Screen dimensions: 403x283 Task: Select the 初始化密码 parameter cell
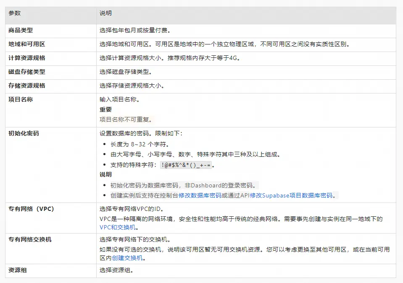[51, 165]
